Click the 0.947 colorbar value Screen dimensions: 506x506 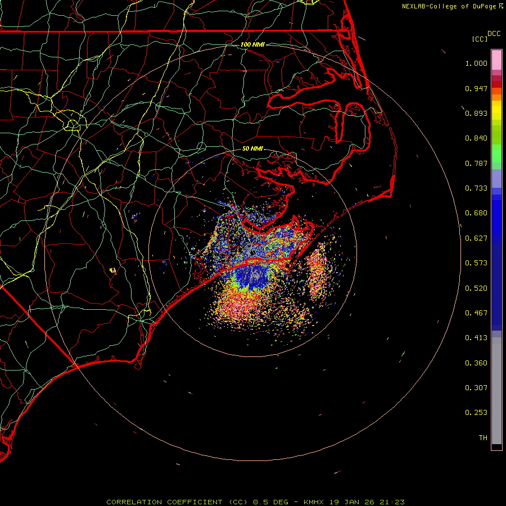pyautogui.click(x=476, y=88)
